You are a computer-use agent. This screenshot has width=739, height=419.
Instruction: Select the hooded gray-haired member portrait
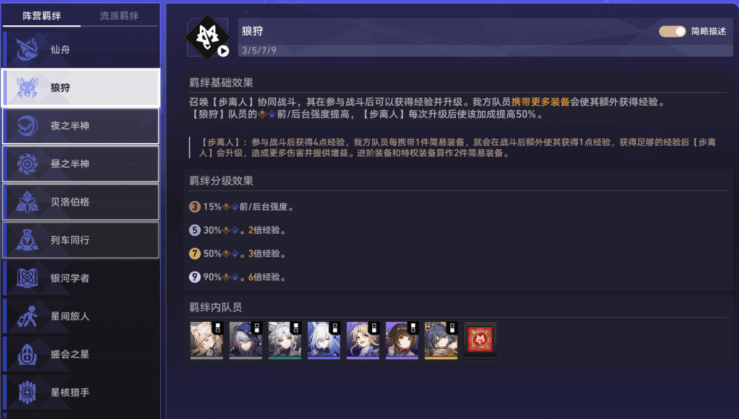(246, 340)
